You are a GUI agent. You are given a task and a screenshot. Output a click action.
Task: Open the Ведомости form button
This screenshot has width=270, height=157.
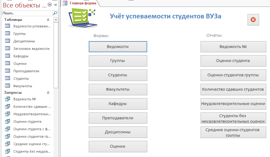click(x=118, y=47)
